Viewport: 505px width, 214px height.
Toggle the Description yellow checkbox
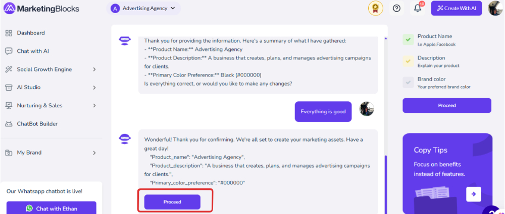pos(408,61)
